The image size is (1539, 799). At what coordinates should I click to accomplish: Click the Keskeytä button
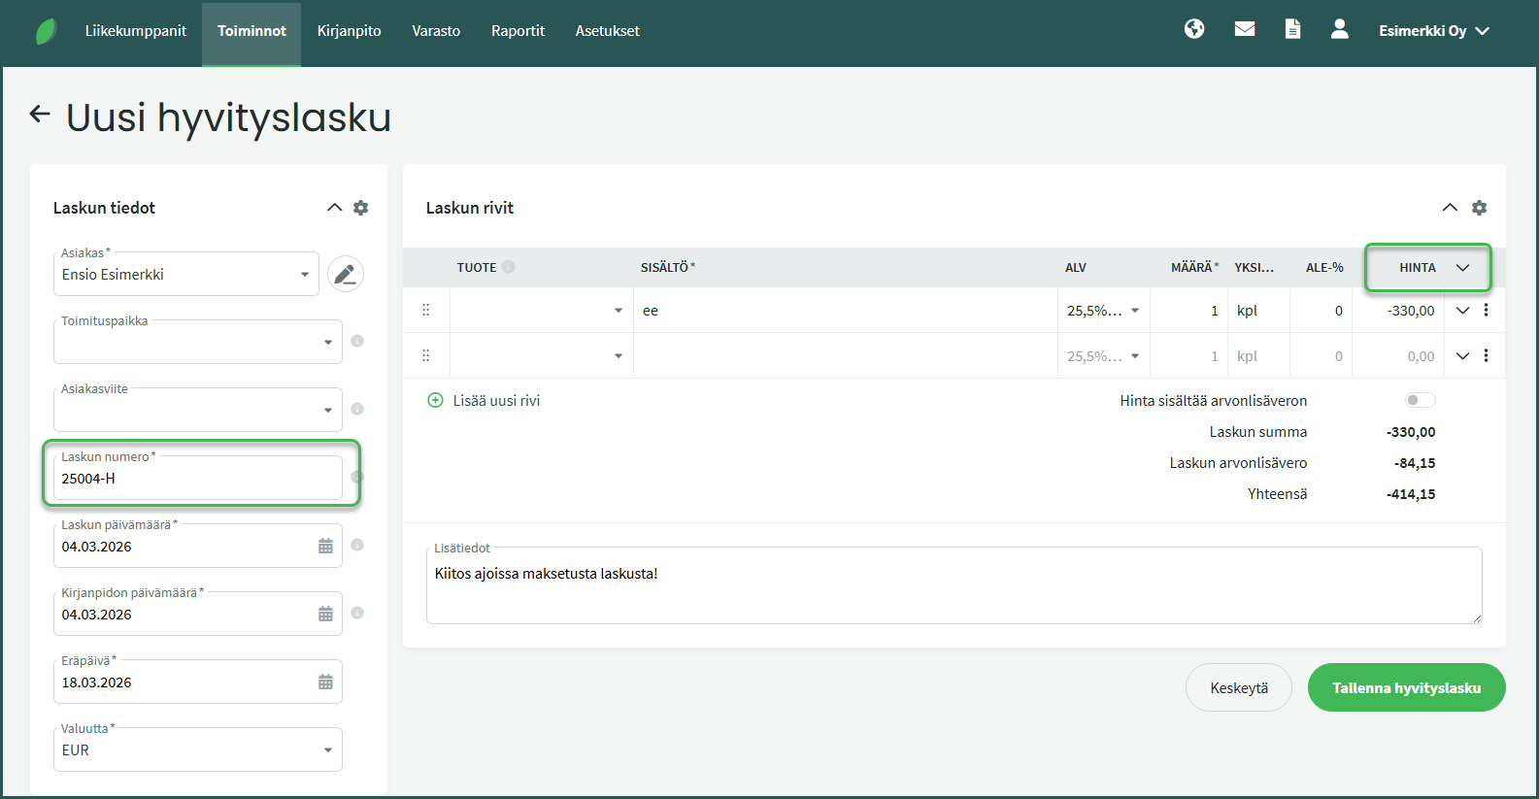coord(1238,687)
